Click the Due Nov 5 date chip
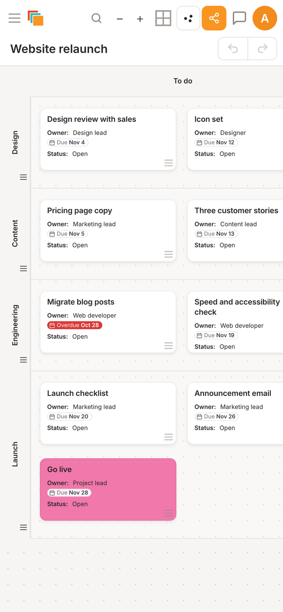Viewport: 283px width, 612px height. pos(68,234)
